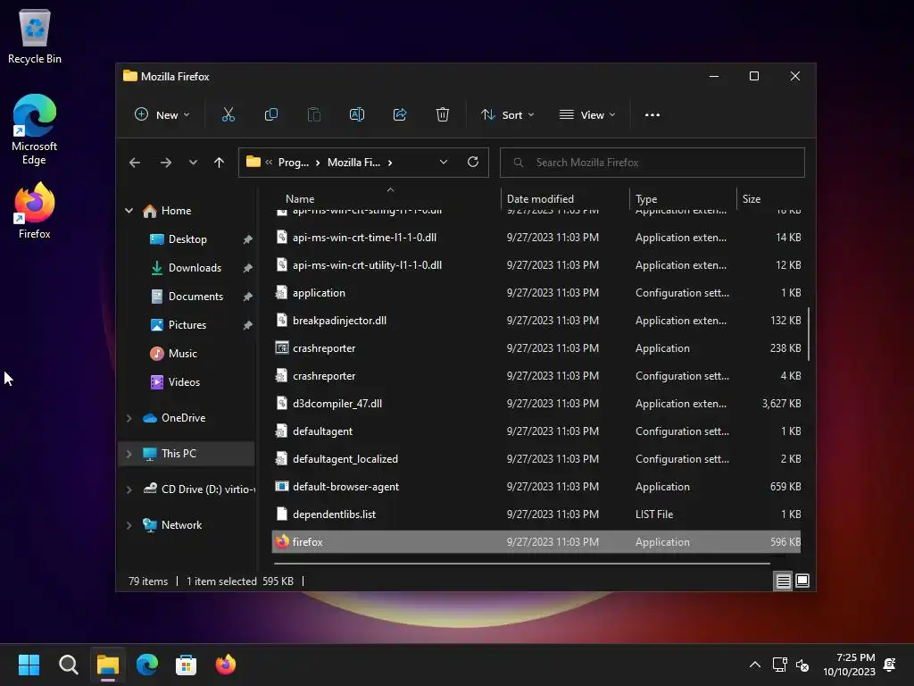This screenshot has width=914, height=686.
Task: Refresh the Mozilla Firefox folder
Action: 473,163
